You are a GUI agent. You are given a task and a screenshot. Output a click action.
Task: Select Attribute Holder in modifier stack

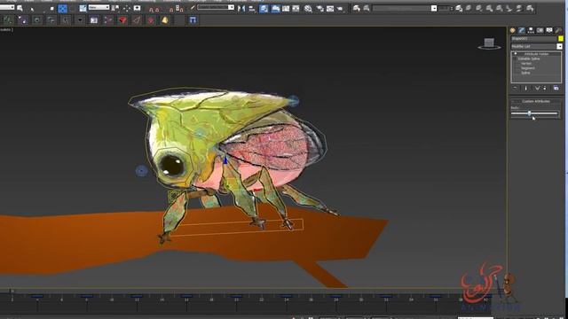pyautogui.click(x=536, y=54)
